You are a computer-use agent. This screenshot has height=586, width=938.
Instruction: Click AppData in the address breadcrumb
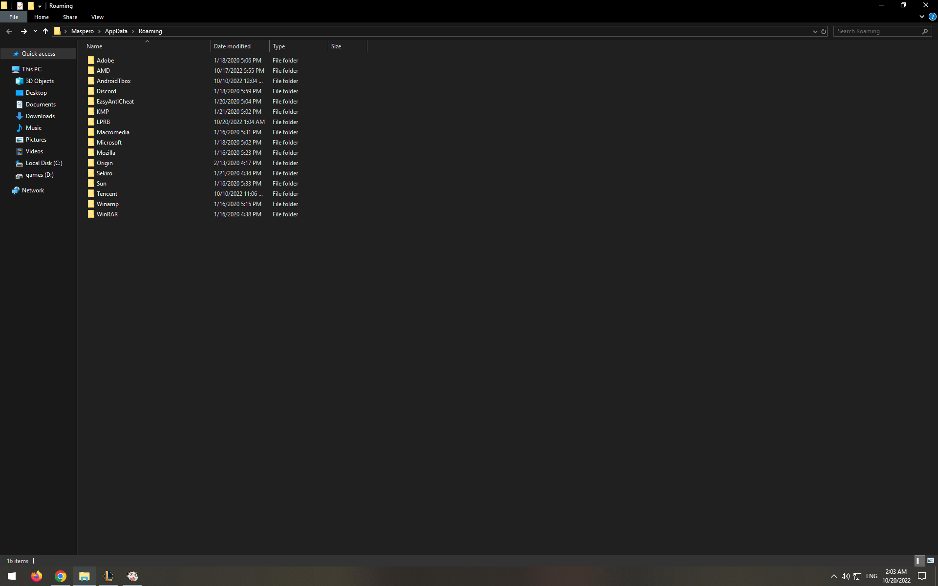click(x=116, y=31)
